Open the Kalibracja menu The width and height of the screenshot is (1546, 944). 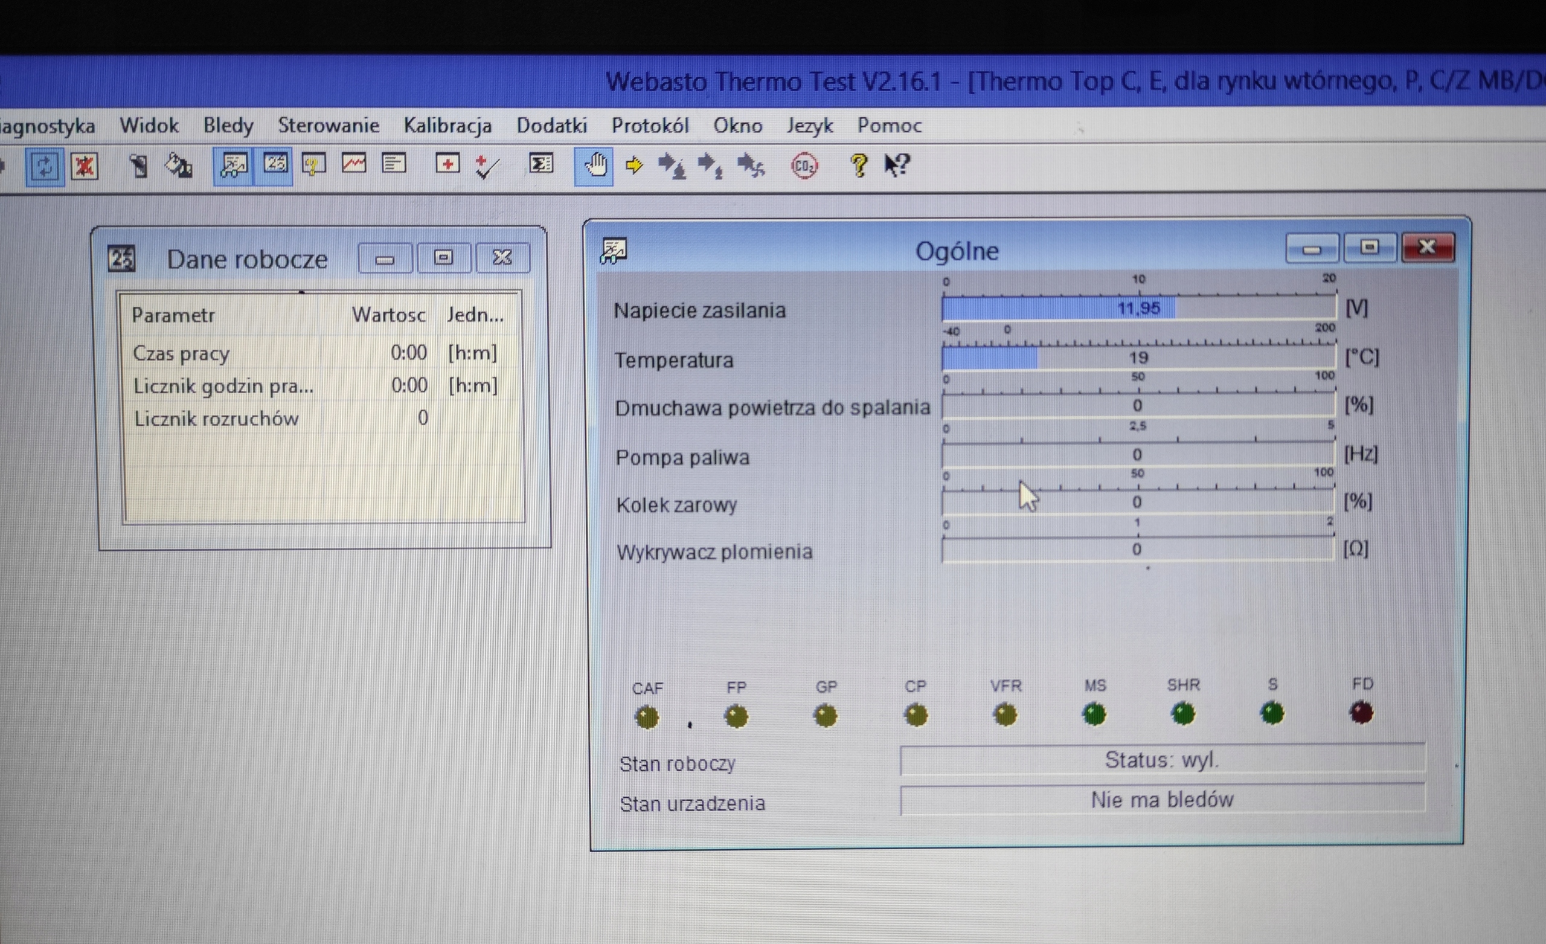pos(447,126)
